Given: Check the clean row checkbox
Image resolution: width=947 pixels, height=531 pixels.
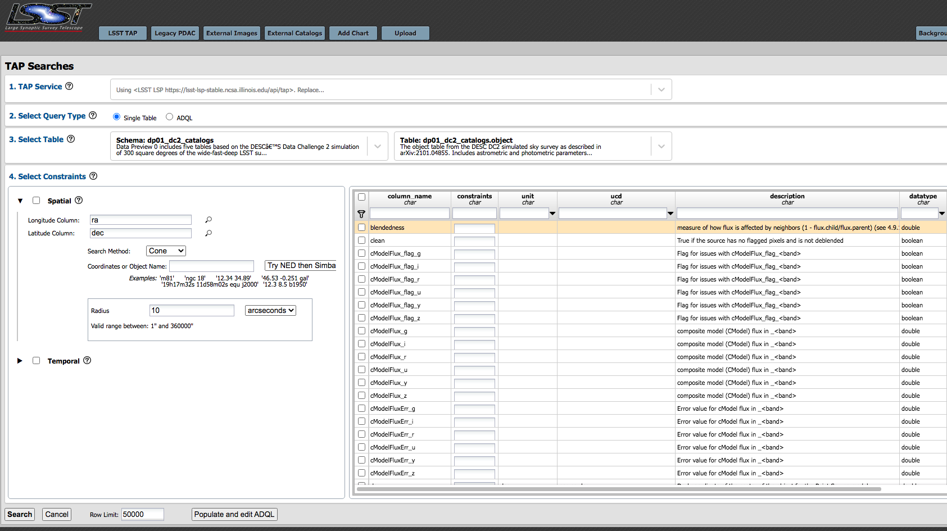Looking at the screenshot, I should click(361, 240).
